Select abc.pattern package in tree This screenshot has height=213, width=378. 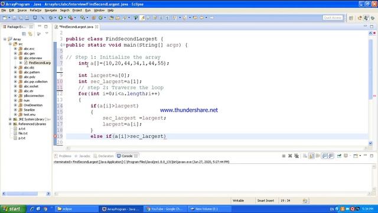(x=31, y=72)
